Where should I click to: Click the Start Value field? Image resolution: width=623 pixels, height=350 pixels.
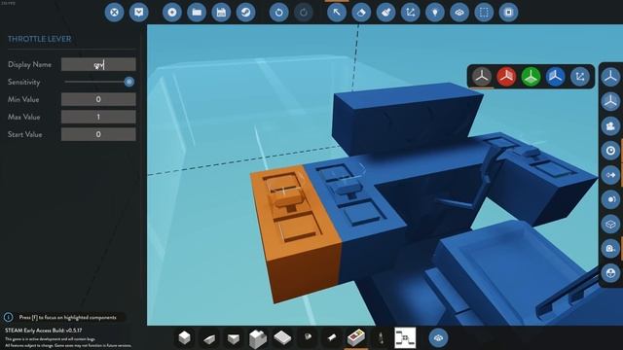coord(98,134)
